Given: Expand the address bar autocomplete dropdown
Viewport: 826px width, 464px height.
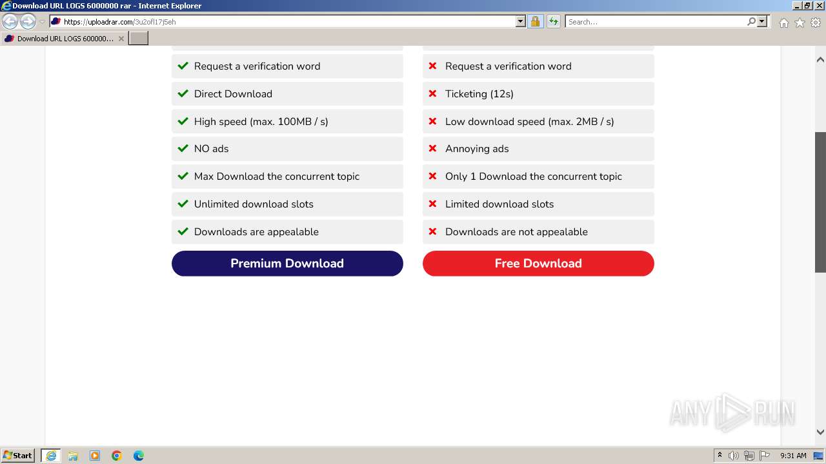Looking at the screenshot, I should (521, 22).
